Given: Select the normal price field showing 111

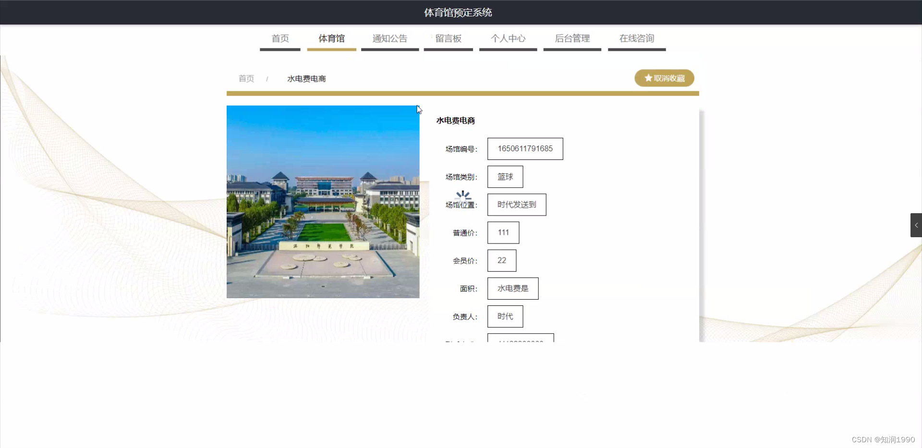Looking at the screenshot, I should 503,232.
